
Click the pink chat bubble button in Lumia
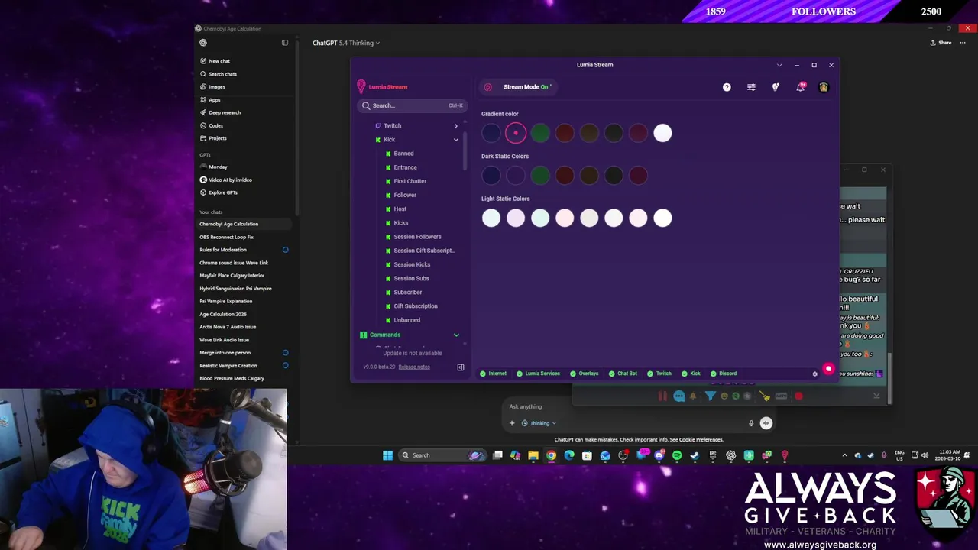(828, 370)
